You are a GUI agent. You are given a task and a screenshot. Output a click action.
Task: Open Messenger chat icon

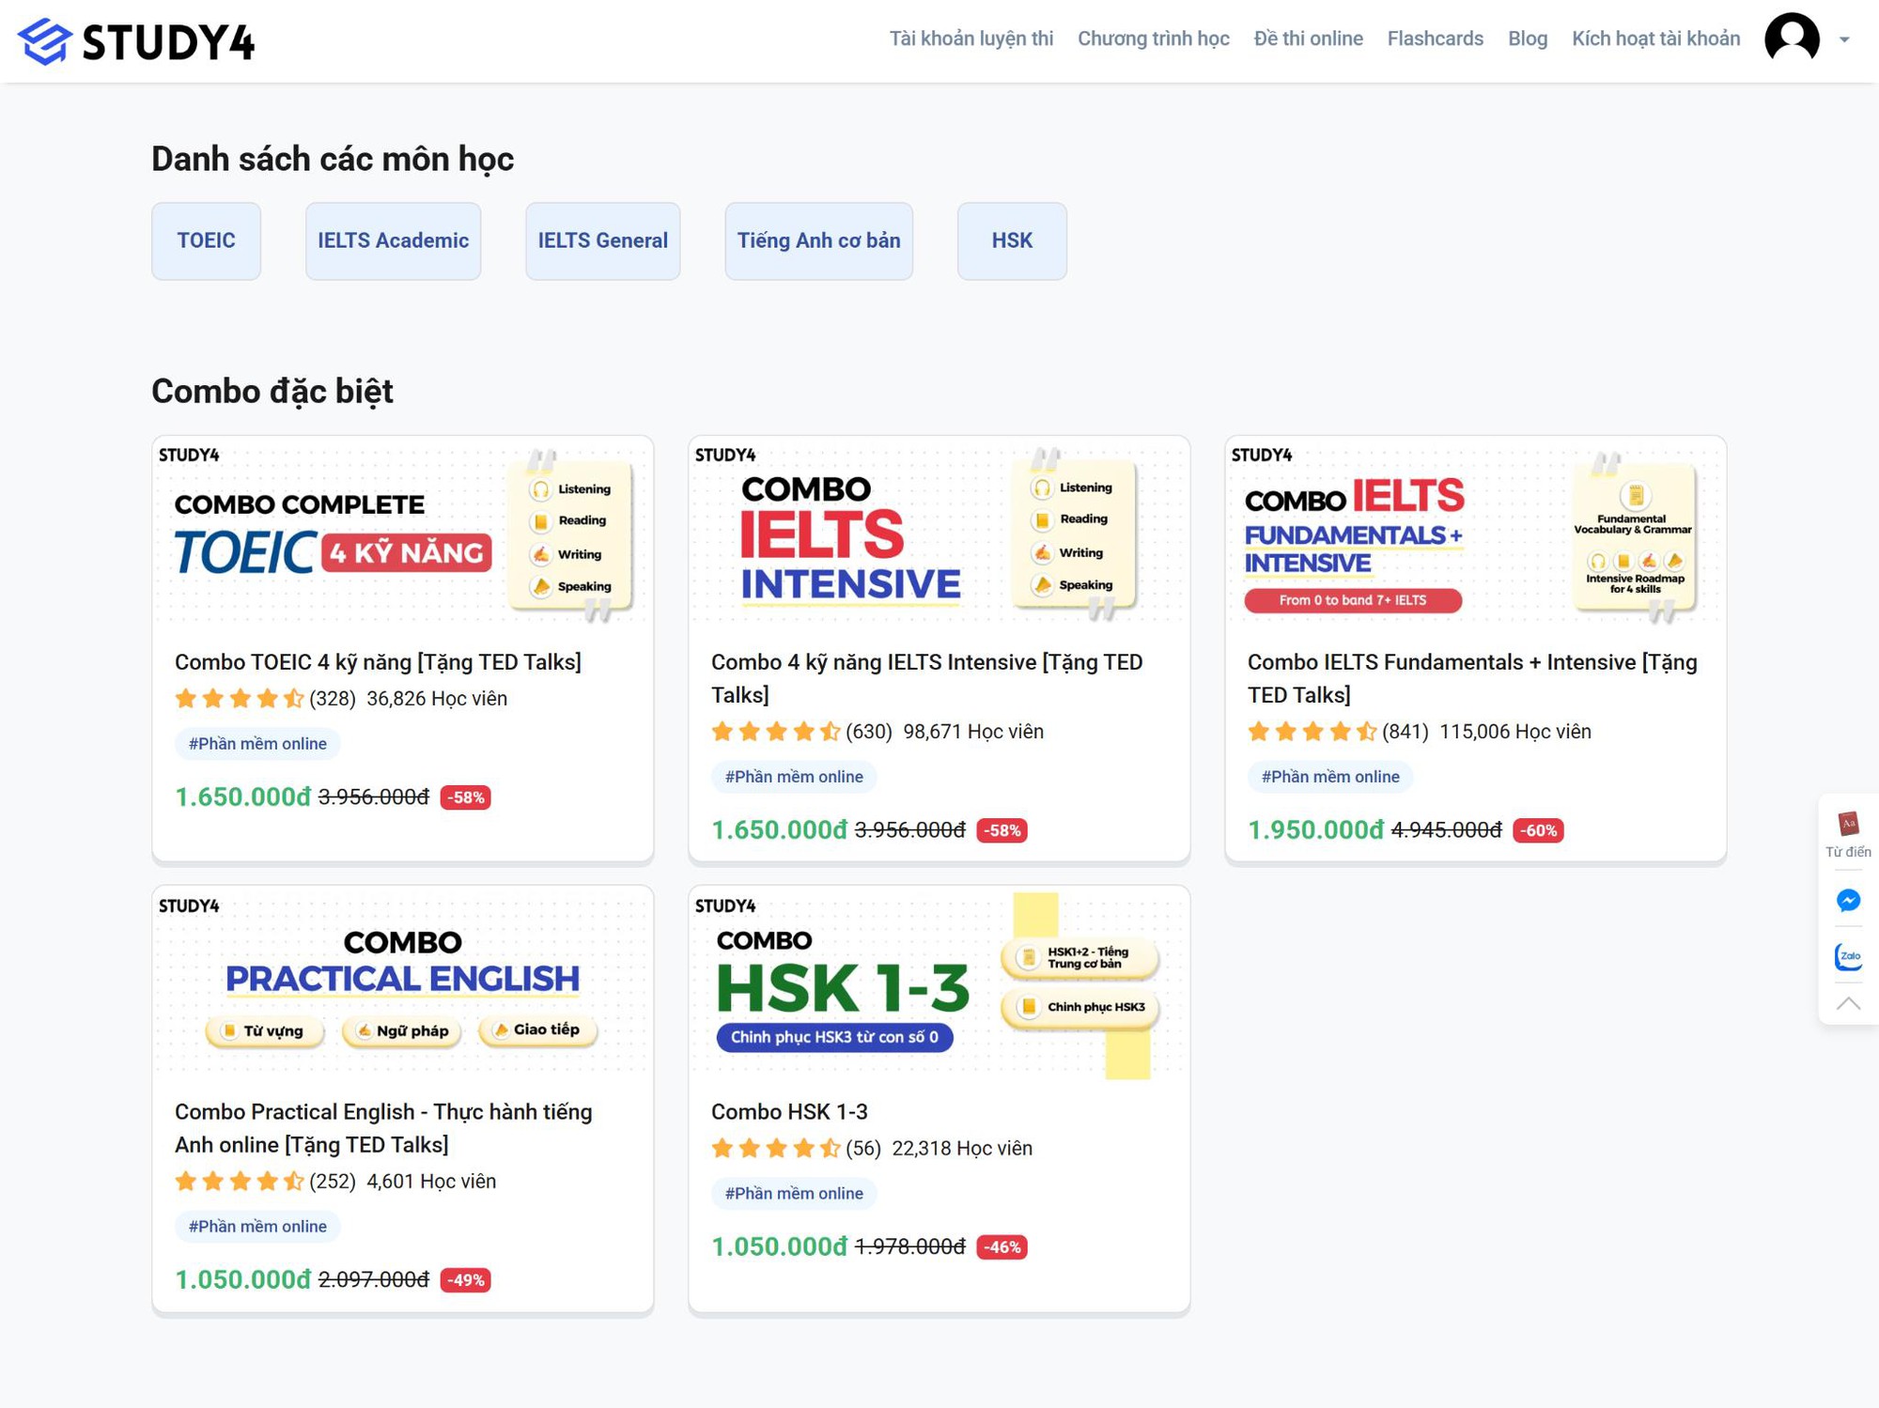click(1847, 901)
